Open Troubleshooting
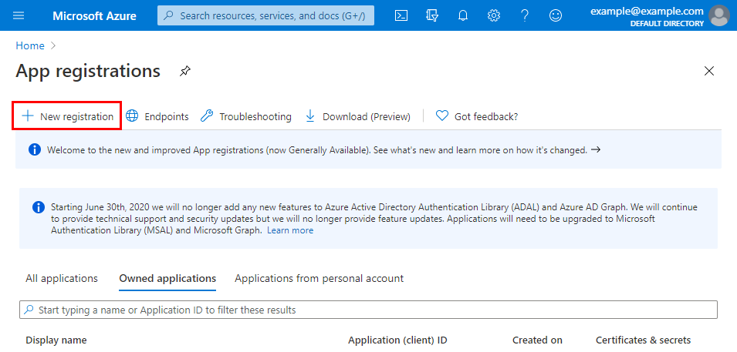Viewport: 737px width, 352px height. 246,116
